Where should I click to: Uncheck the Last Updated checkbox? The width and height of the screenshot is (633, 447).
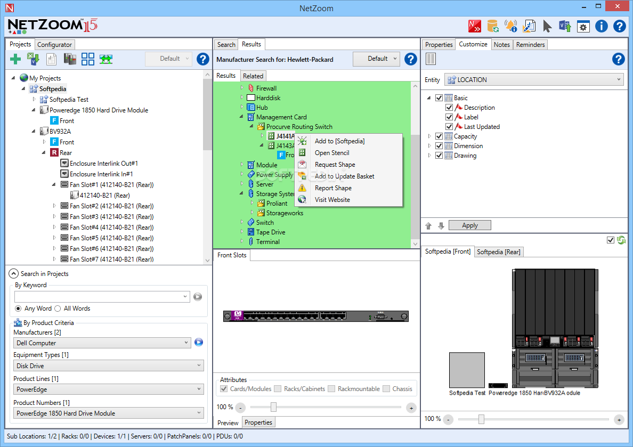pos(449,127)
